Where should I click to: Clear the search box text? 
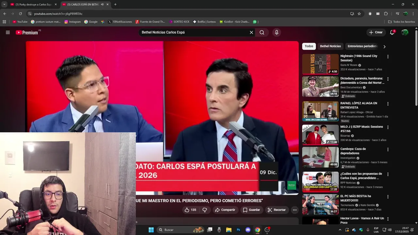pos(251,32)
